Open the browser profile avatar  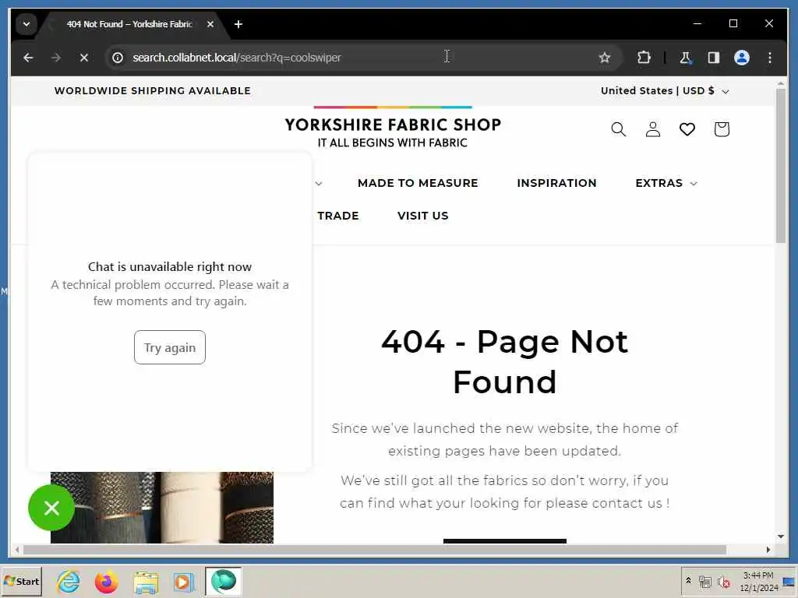pyautogui.click(x=742, y=58)
